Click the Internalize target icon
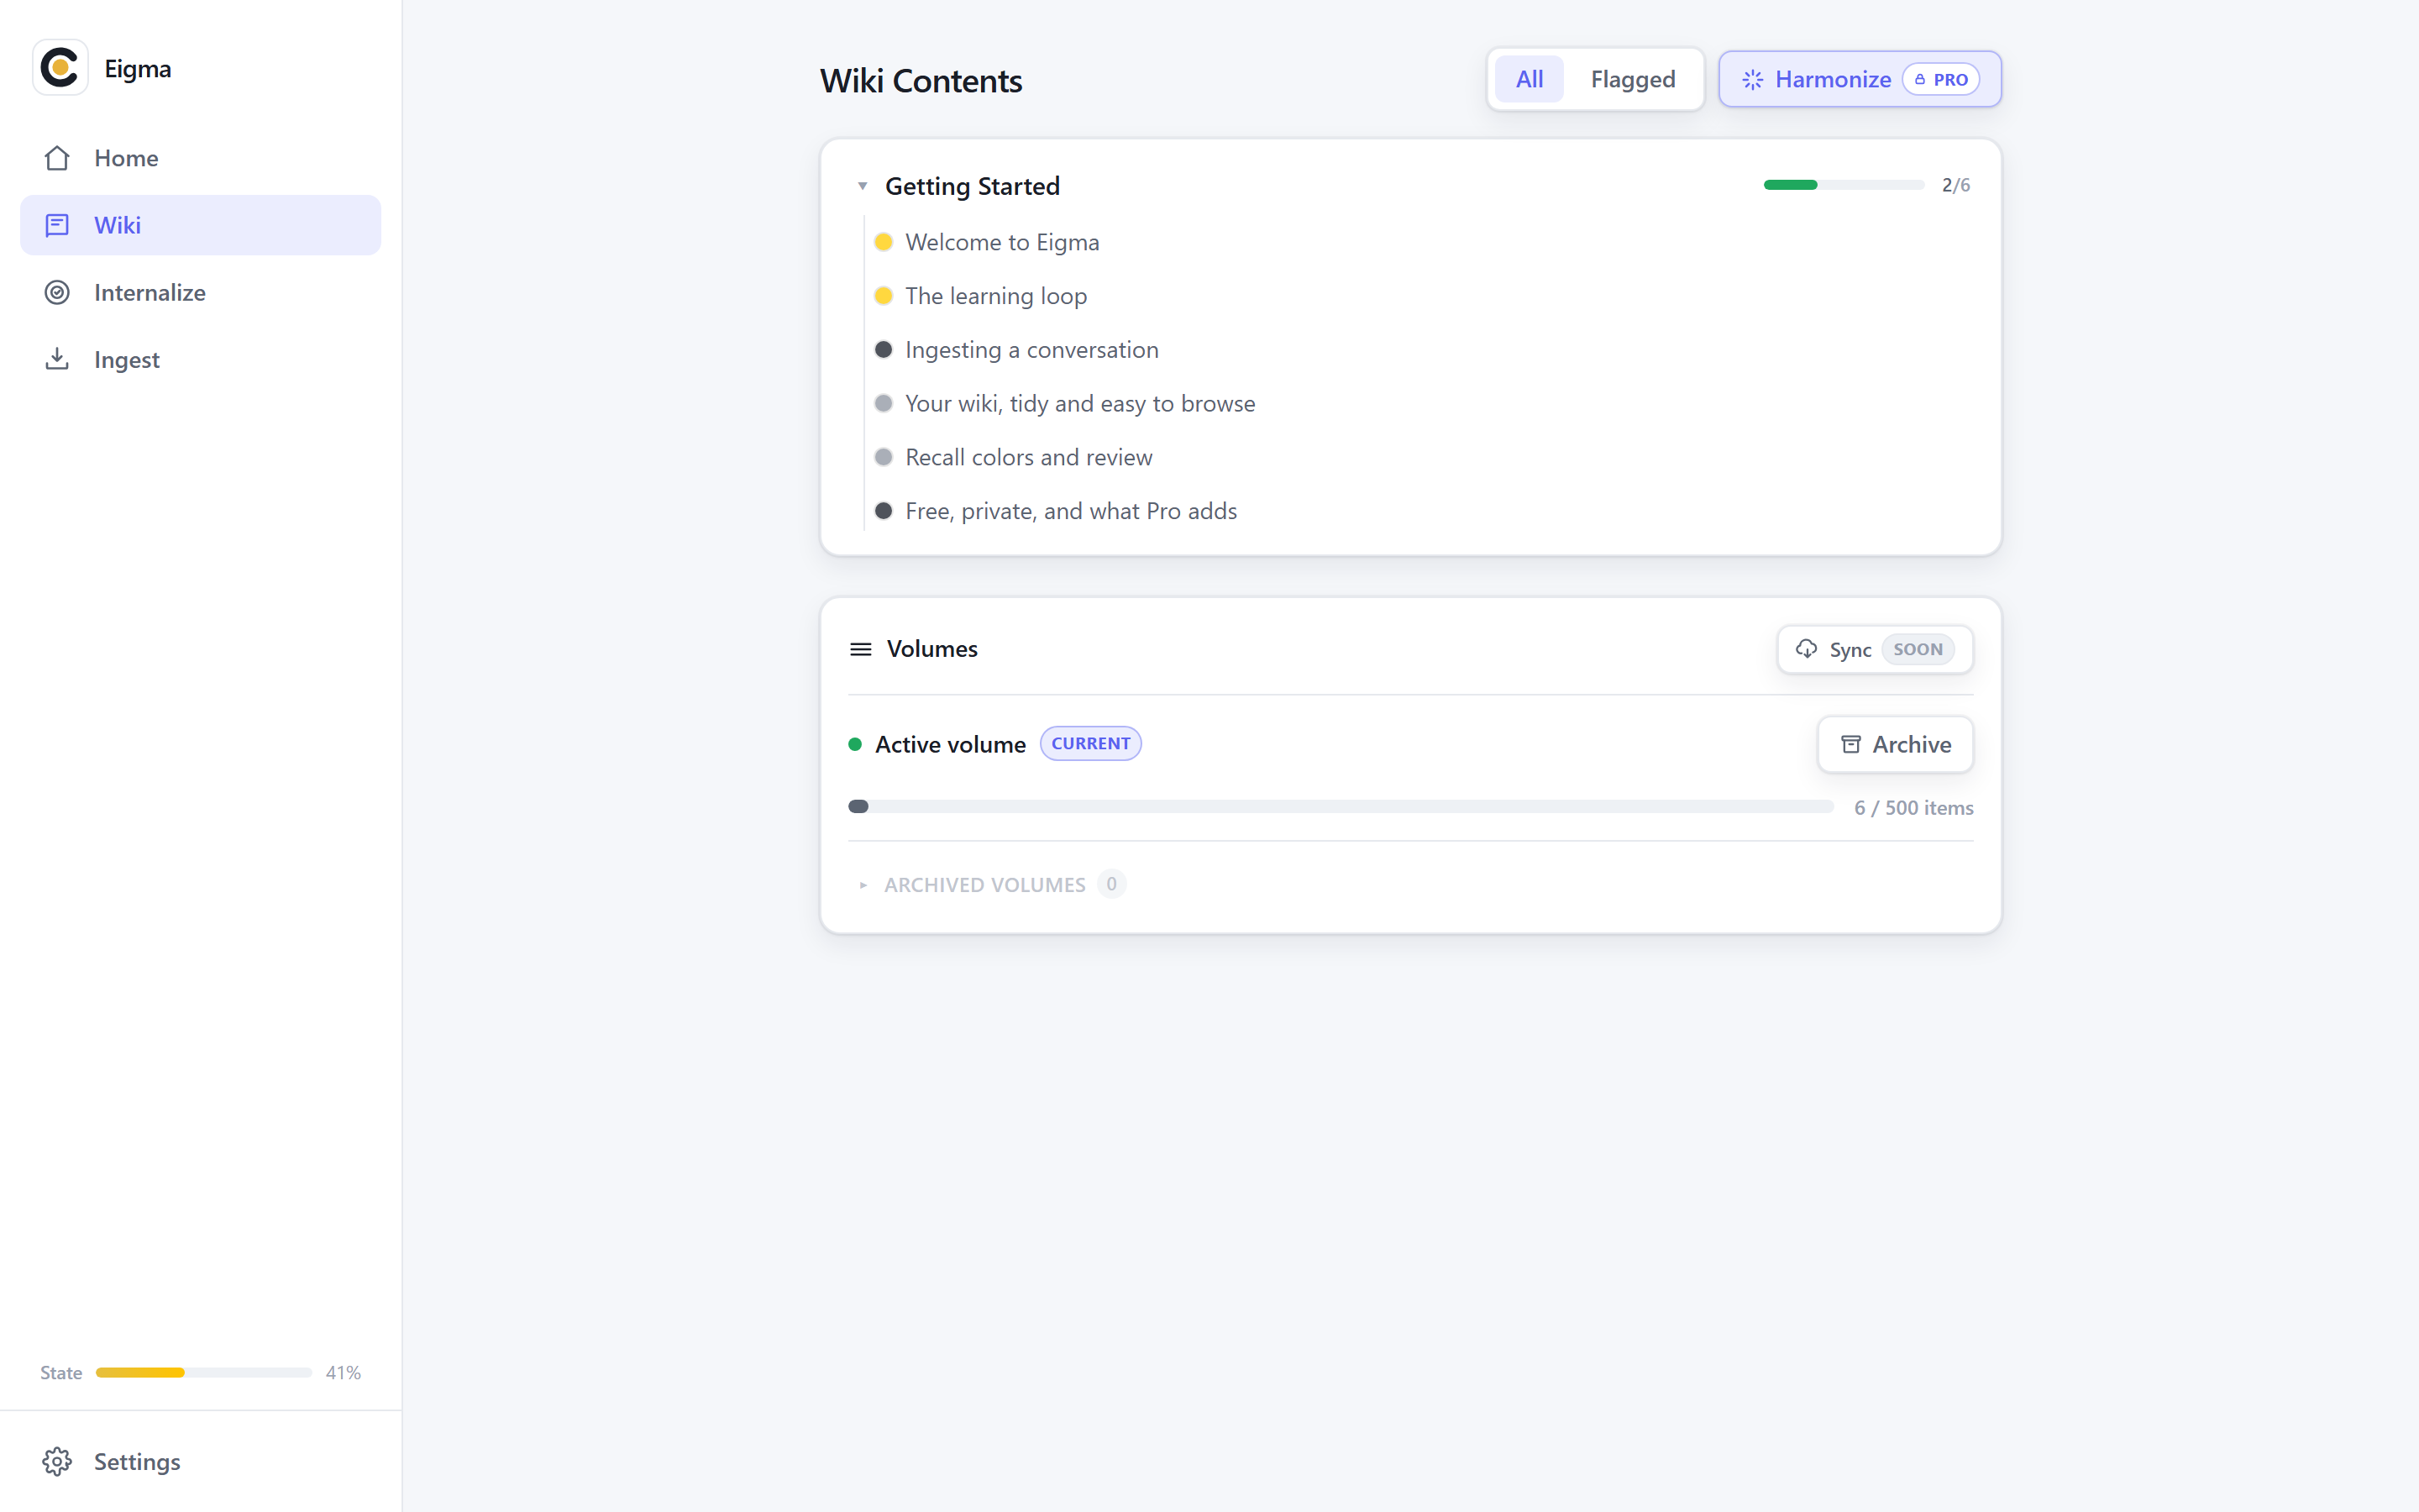 (x=57, y=292)
